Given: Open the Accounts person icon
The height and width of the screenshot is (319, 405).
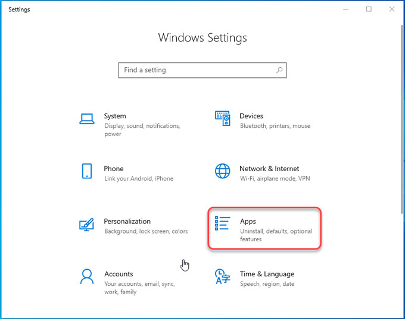Looking at the screenshot, I should coord(87,276).
